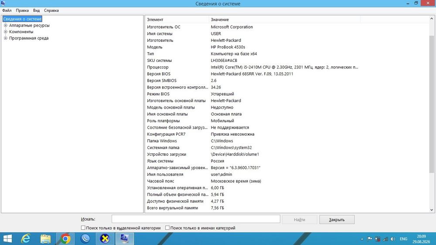Select the Системная папка row
The height and width of the screenshot is (245, 436).
[x=252, y=147]
